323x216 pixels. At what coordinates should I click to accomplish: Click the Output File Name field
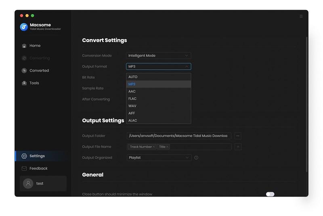179,147
